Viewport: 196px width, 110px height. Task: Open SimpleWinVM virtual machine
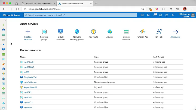coord(30,77)
